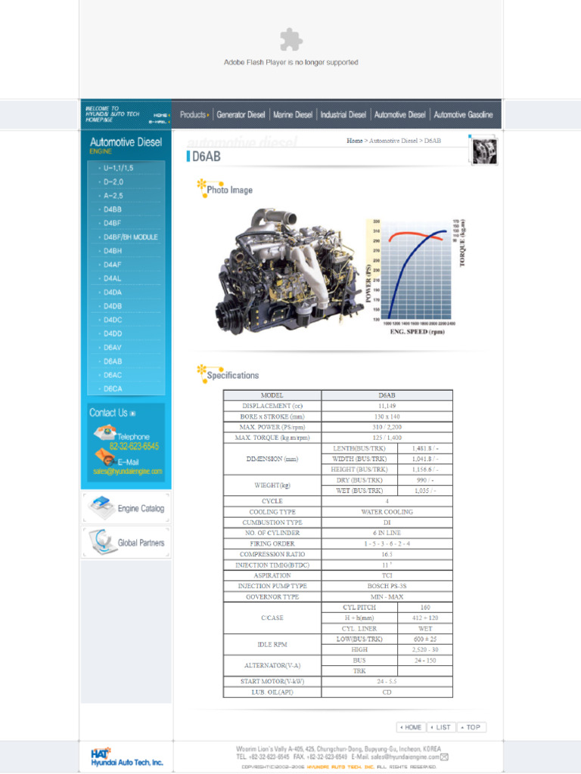Click the 'START MOTOR(V-kW)' row label
581x774 pixels.
point(272,681)
